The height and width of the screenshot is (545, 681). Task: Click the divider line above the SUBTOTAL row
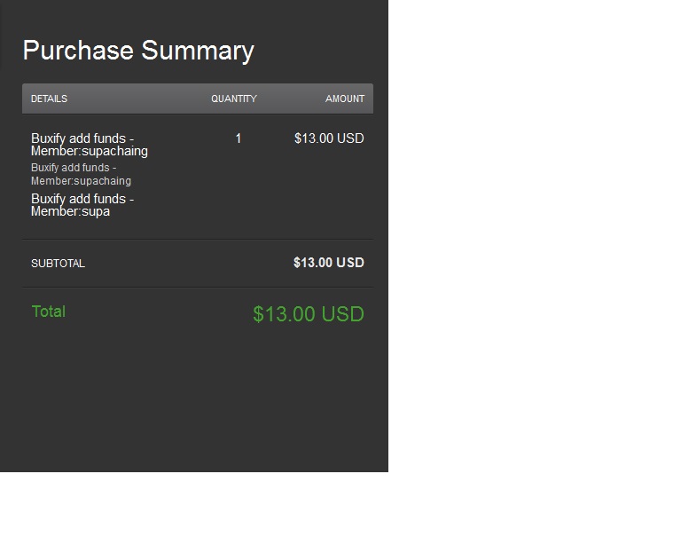tap(197, 239)
